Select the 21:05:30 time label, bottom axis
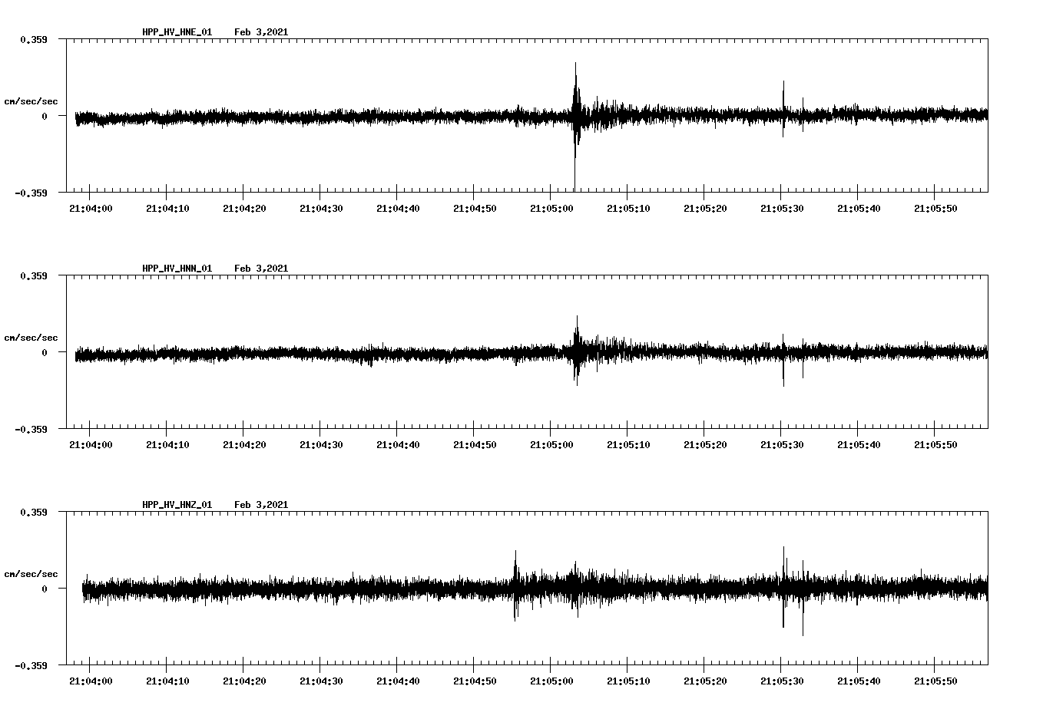Viewport: 1043px width, 709px height. pos(782,680)
